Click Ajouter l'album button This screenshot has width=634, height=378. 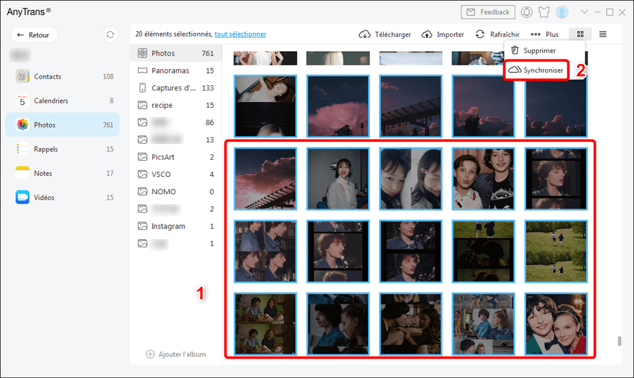(x=176, y=354)
